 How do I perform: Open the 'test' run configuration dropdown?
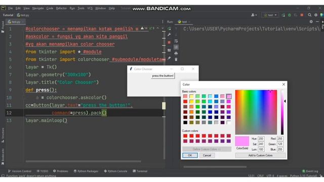point(270,15)
